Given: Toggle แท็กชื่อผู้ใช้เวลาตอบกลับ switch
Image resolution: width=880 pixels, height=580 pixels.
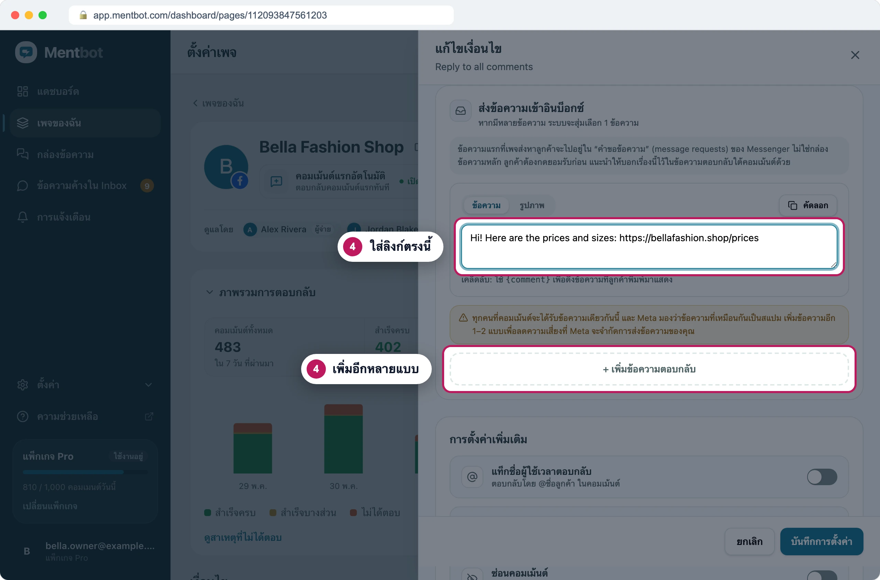Looking at the screenshot, I should click(822, 477).
